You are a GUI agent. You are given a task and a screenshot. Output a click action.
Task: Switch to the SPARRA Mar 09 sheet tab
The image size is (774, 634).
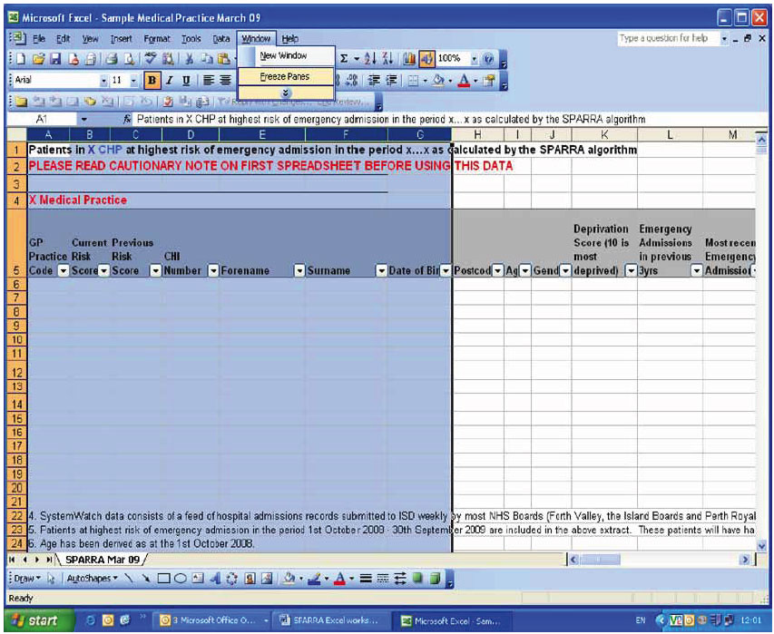point(103,560)
